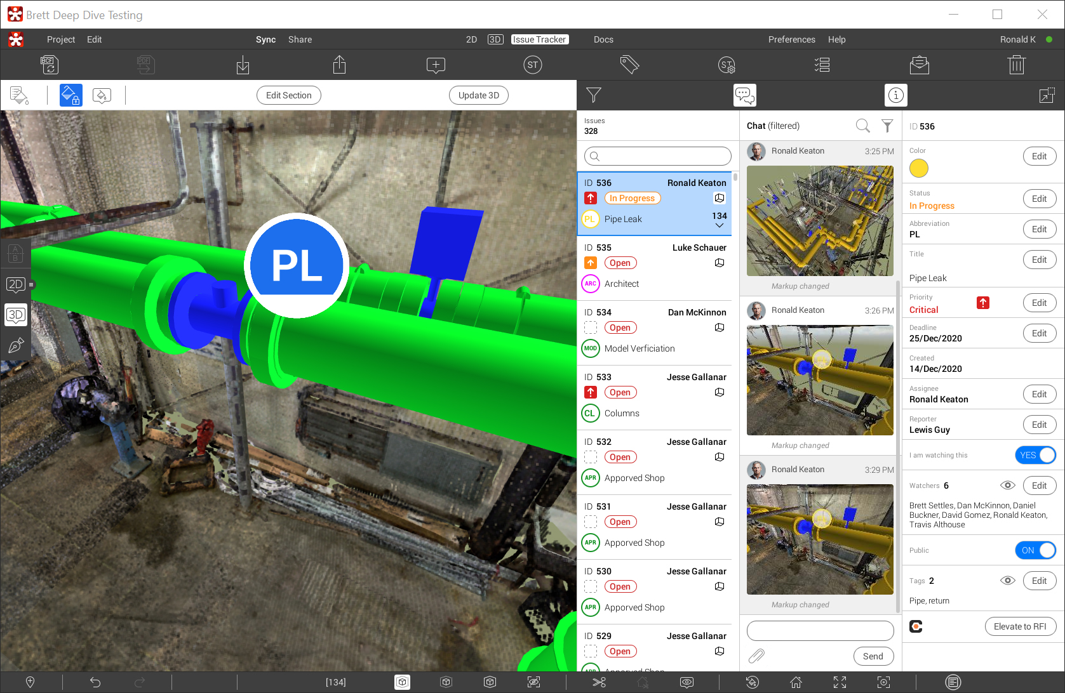
Task: Expand the 2D side panel flyout
Action: coord(31,284)
